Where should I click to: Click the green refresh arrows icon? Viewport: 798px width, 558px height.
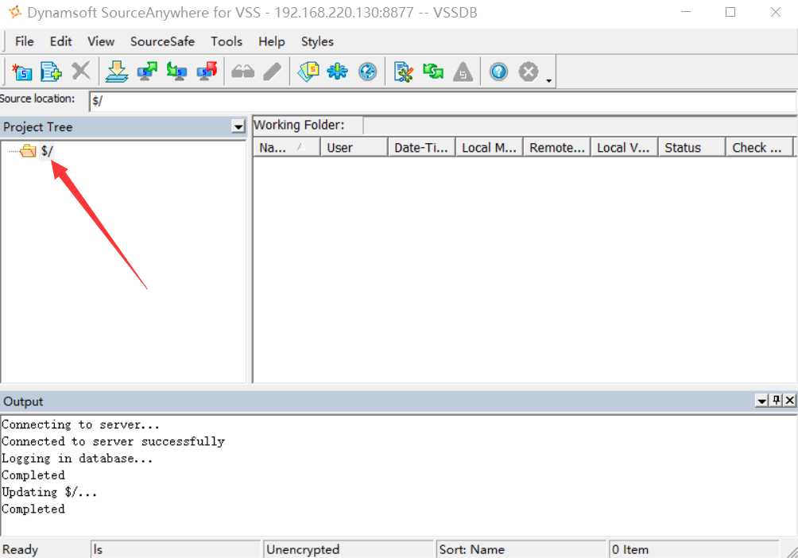[433, 72]
